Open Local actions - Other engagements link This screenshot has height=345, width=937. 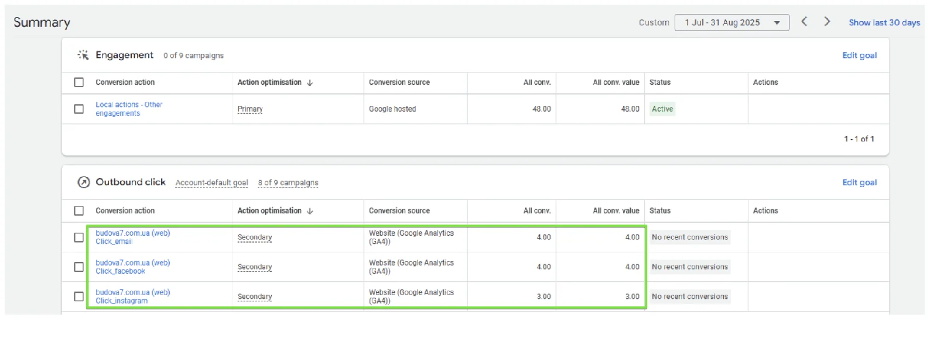point(129,109)
